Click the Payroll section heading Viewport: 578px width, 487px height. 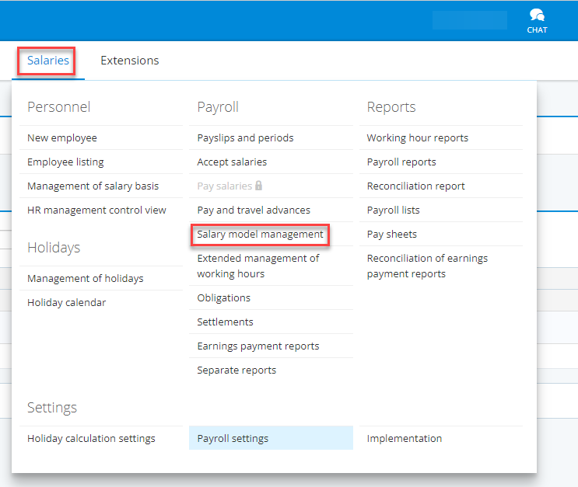point(218,107)
